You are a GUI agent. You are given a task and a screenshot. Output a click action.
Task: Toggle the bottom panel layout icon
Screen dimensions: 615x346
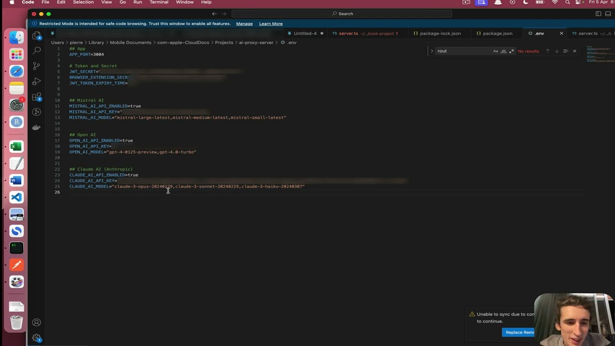[608, 13]
